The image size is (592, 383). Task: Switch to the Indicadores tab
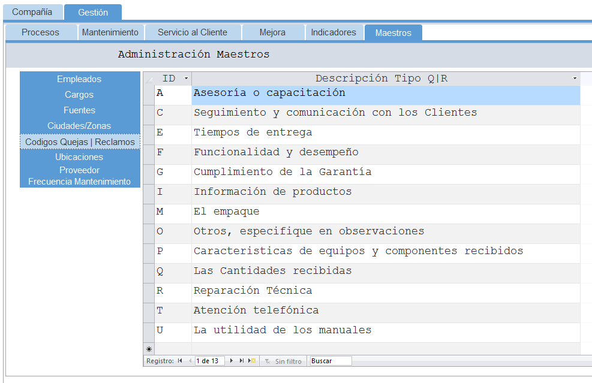(333, 32)
